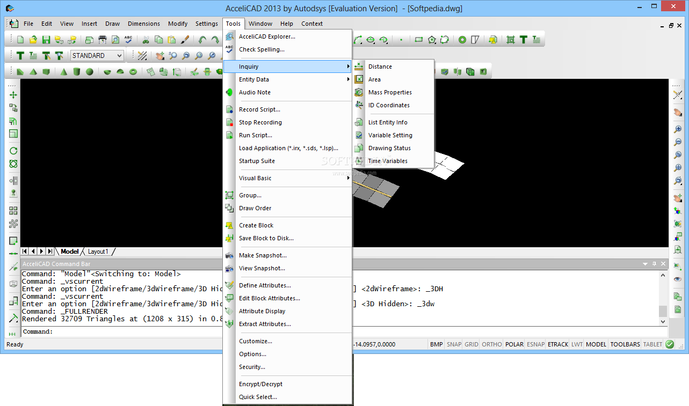Open the Draw menu
The height and width of the screenshot is (406, 689).
pos(112,24)
